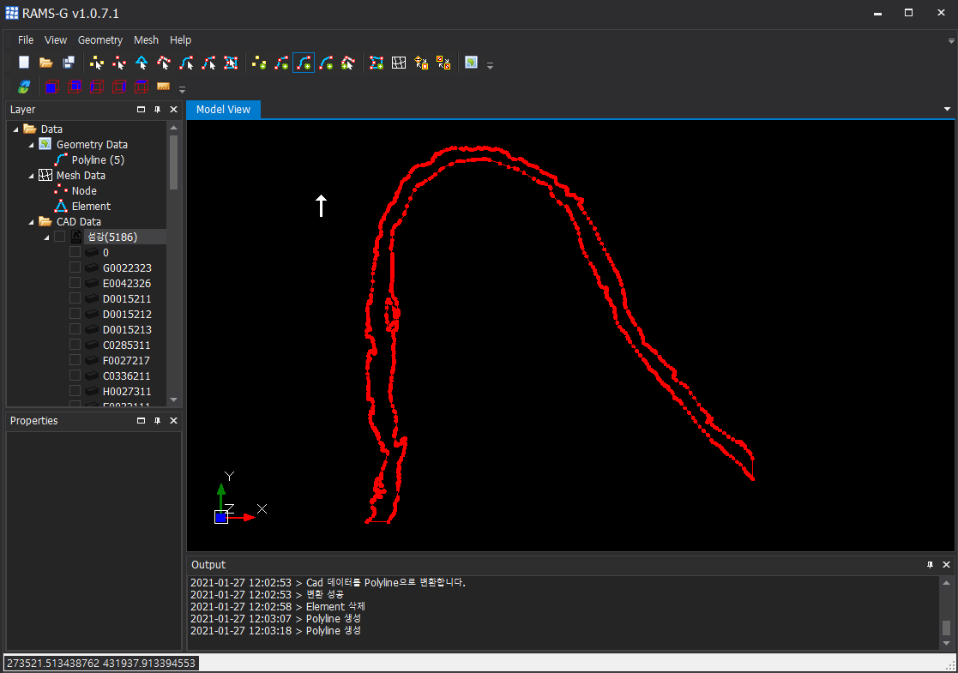Image resolution: width=958 pixels, height=673 pixels.
Task: Select the blue triangle element selection tool
Action: click(x=142, y=63)
